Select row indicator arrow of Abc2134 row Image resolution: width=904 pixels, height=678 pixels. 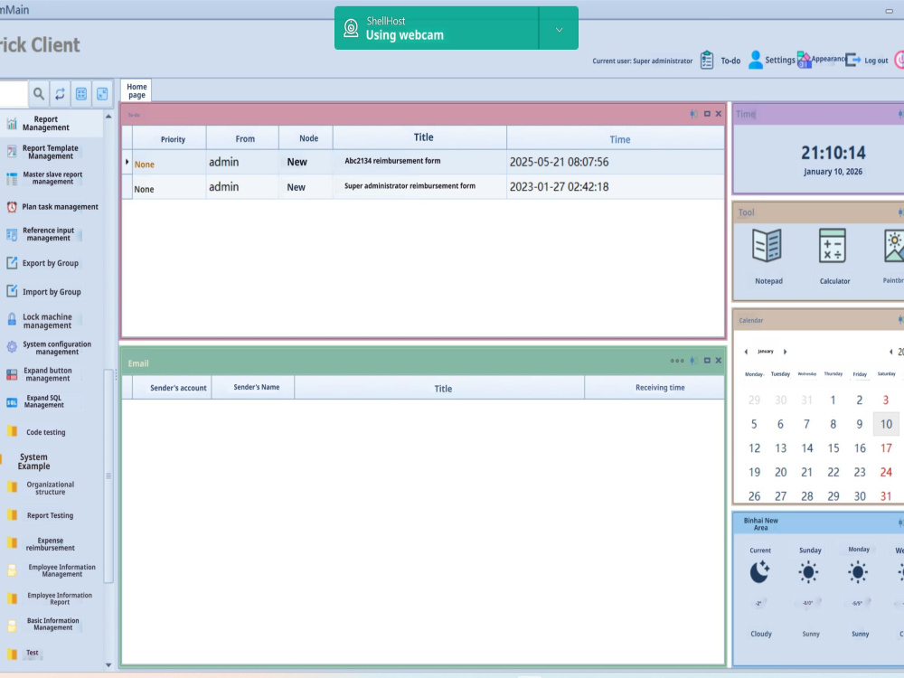pyautogui.click(x=127, y=163)
